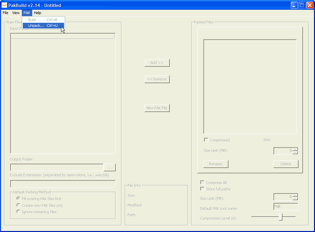Choose Build from the PAK menu

point(43,20)
